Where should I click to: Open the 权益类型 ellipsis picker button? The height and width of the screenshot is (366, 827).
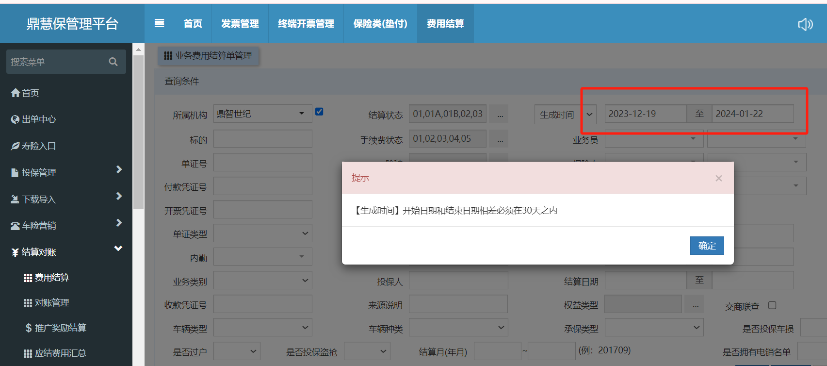pyautogui.click(x=695, y=305)
